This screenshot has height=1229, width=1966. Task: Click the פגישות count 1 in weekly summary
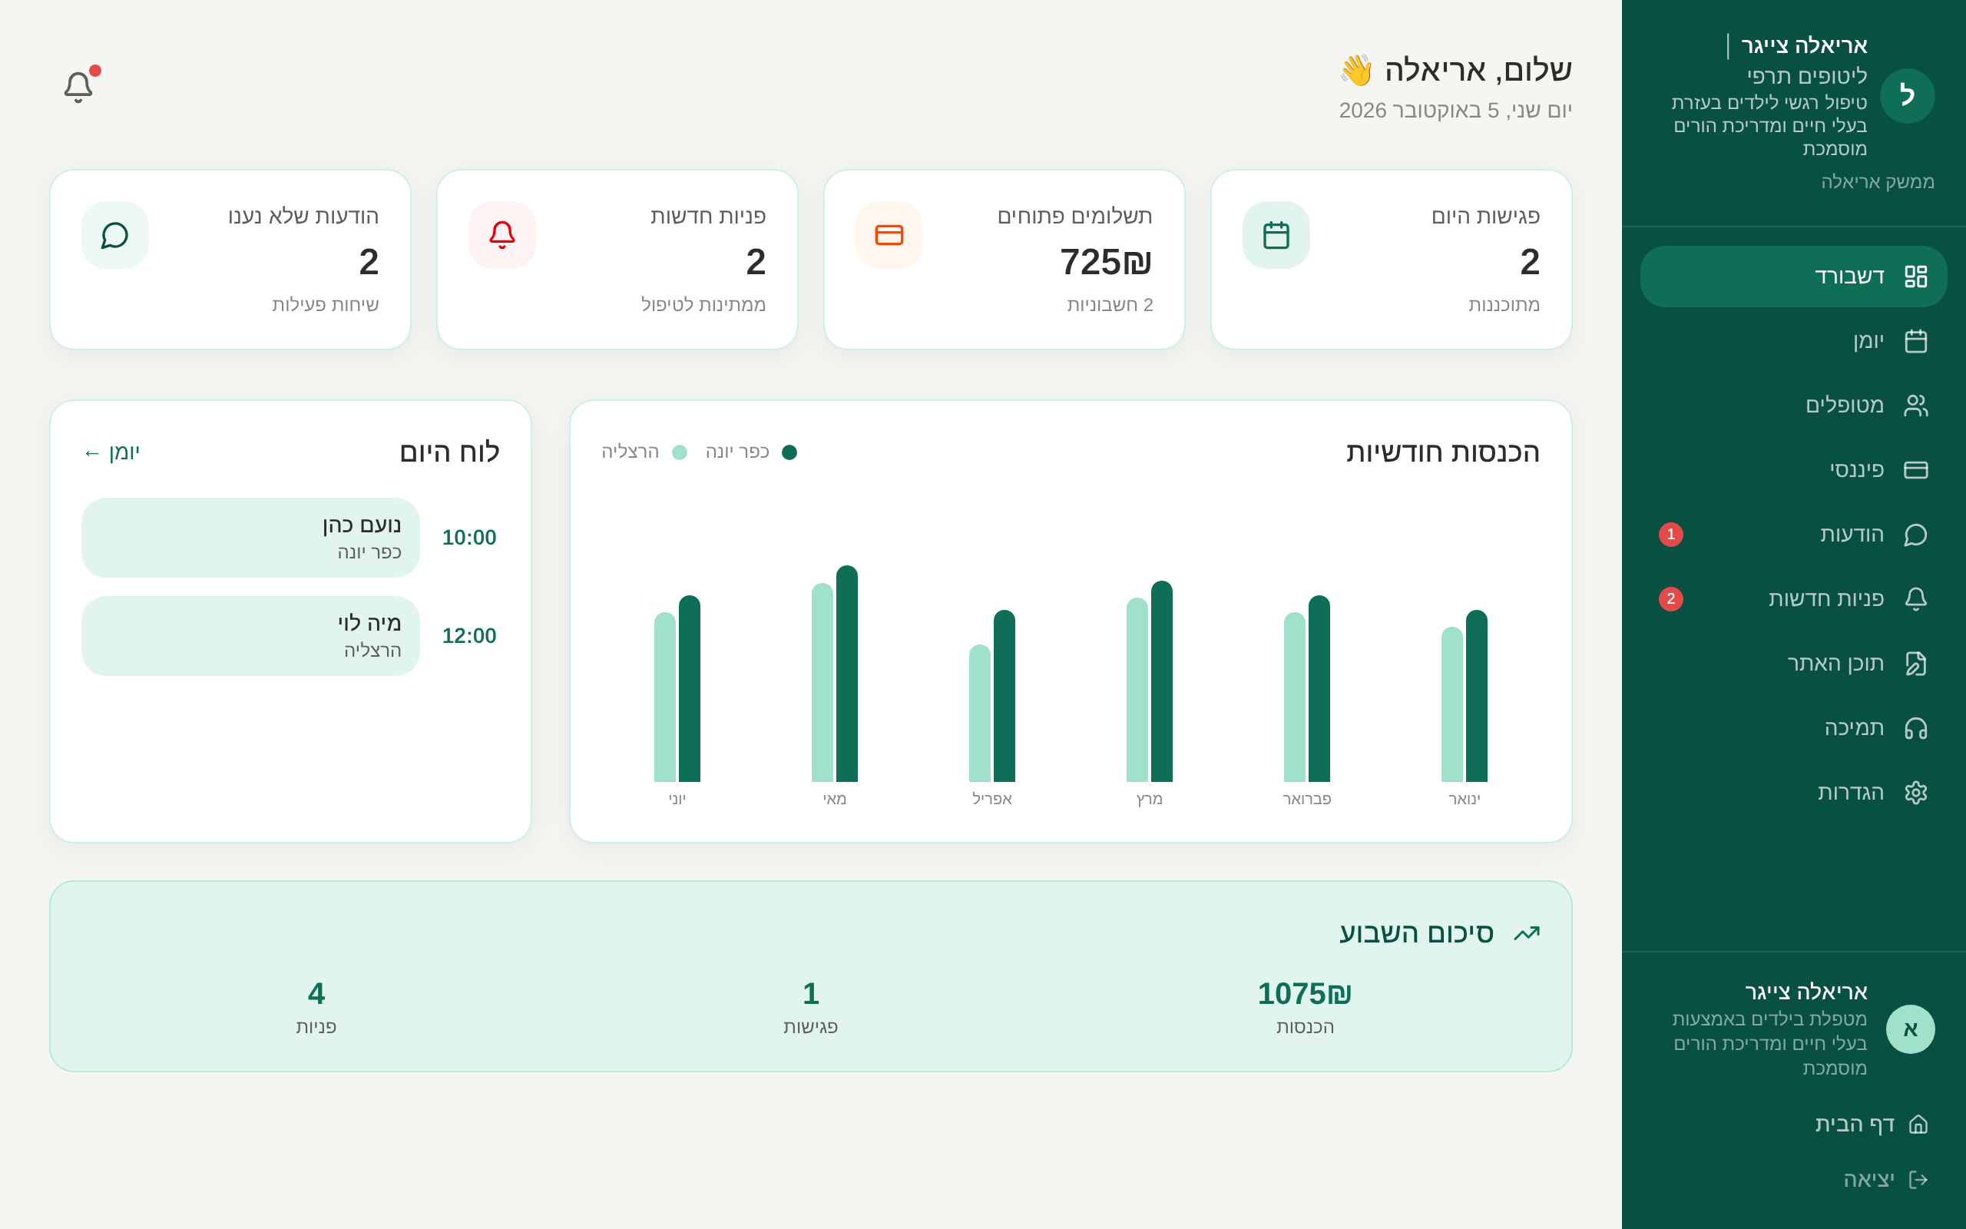point(811,993)
